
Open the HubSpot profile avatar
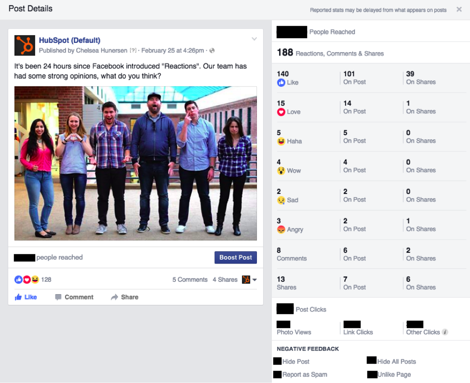click(25, 45)
